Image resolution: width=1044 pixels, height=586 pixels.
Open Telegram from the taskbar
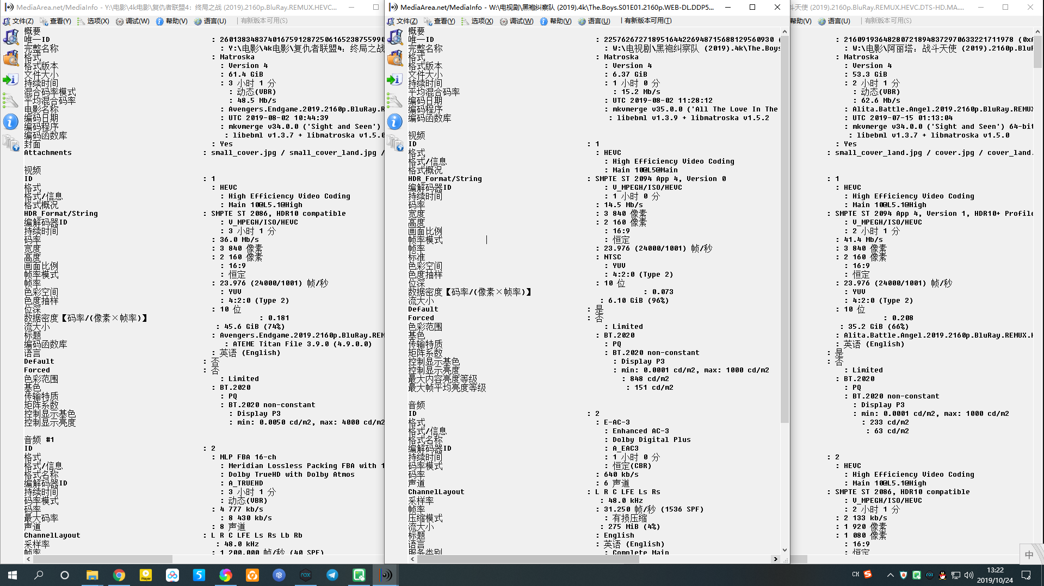pyautogui.click(x=332, y=575)
